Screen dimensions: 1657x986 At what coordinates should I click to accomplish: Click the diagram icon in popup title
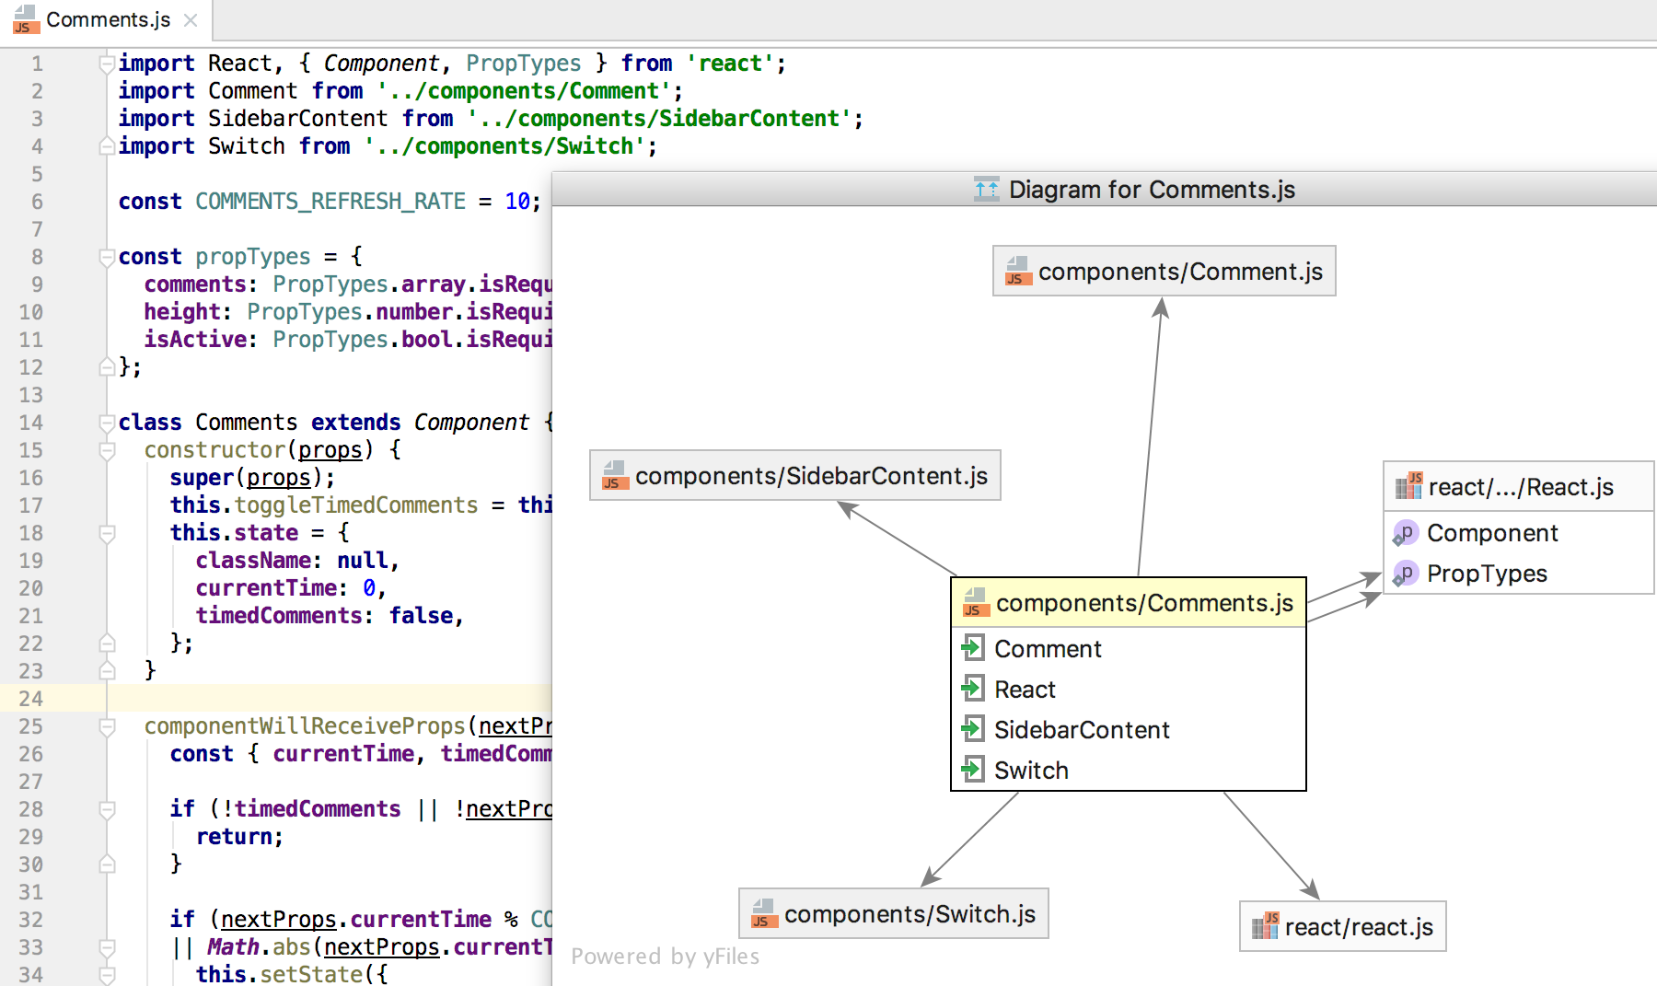pyautogui.click(x=986, y=190)
